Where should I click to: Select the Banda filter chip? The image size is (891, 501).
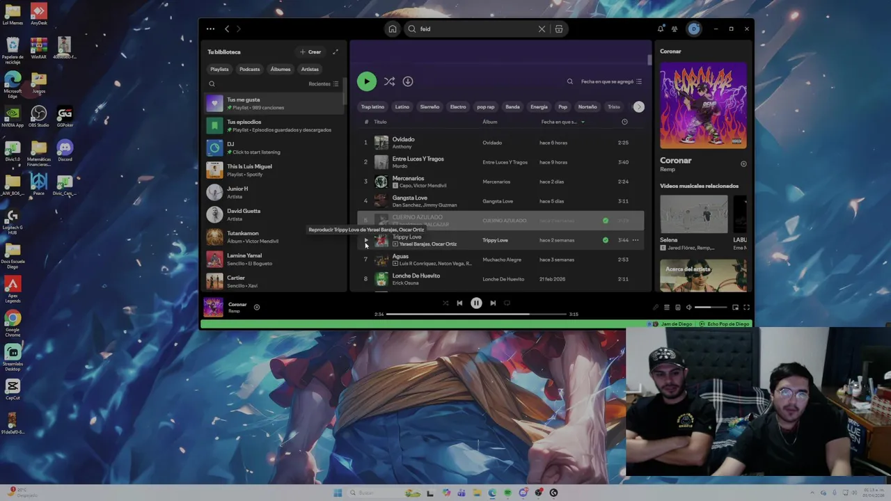(x=512, y=107)
